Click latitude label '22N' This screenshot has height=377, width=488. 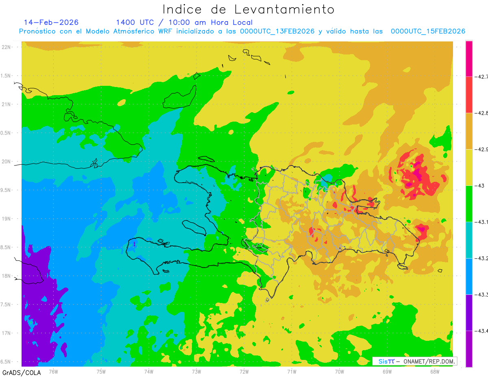(7, 47)
